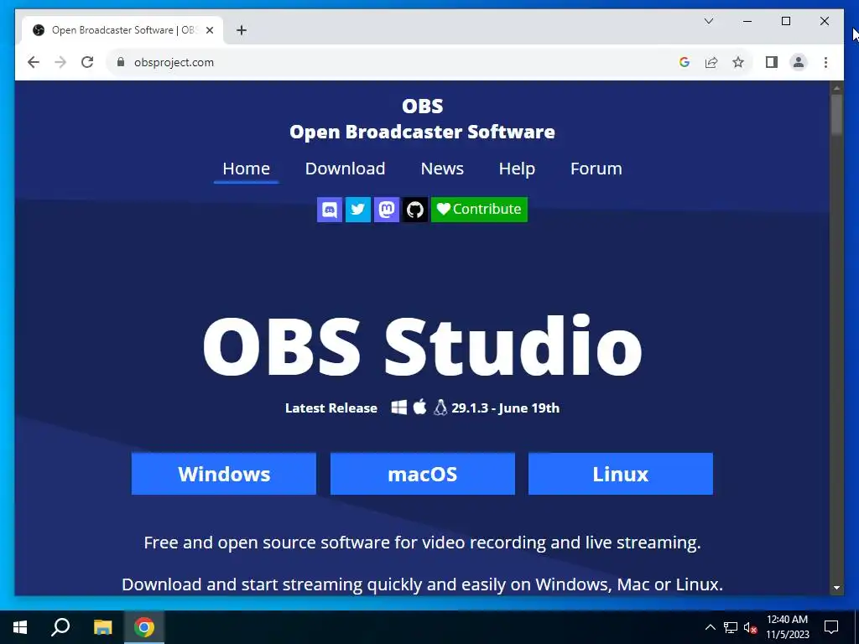Viewport: 859px width, 644px height.
Task: Open taskbar search magnifier
Action: [60, 627]
